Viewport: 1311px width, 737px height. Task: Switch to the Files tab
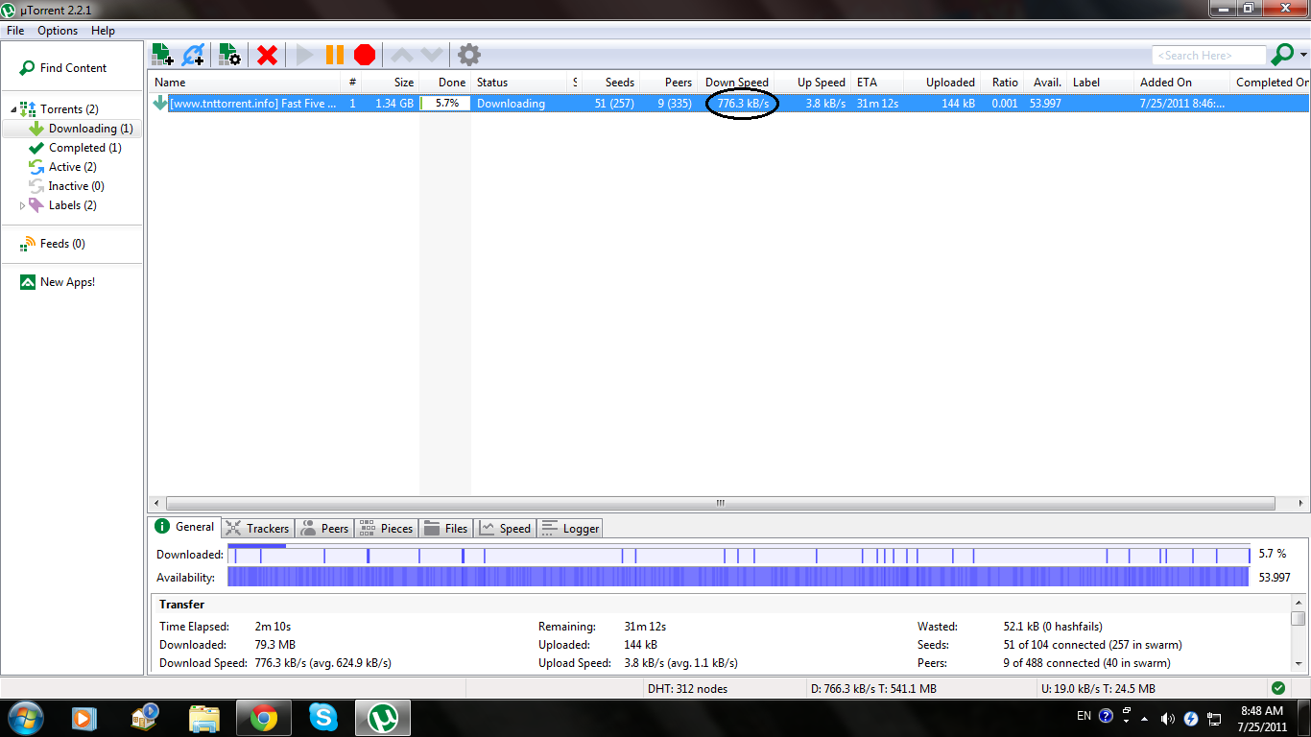coord(445,529)
